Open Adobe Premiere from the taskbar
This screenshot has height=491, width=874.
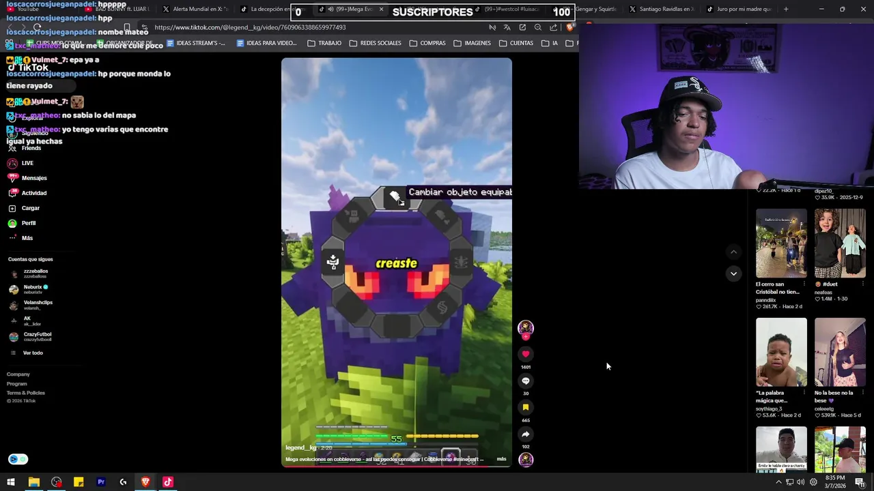[101, 482]
